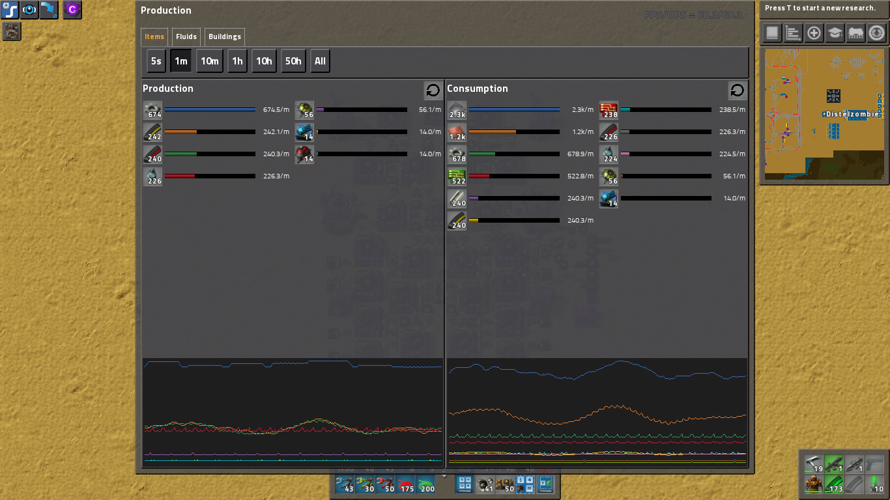The height and width of the screenshot is (500, 890).
Task: Click the orange consumption bar for 1.2k/m
Action: click(x=514, y=132)
